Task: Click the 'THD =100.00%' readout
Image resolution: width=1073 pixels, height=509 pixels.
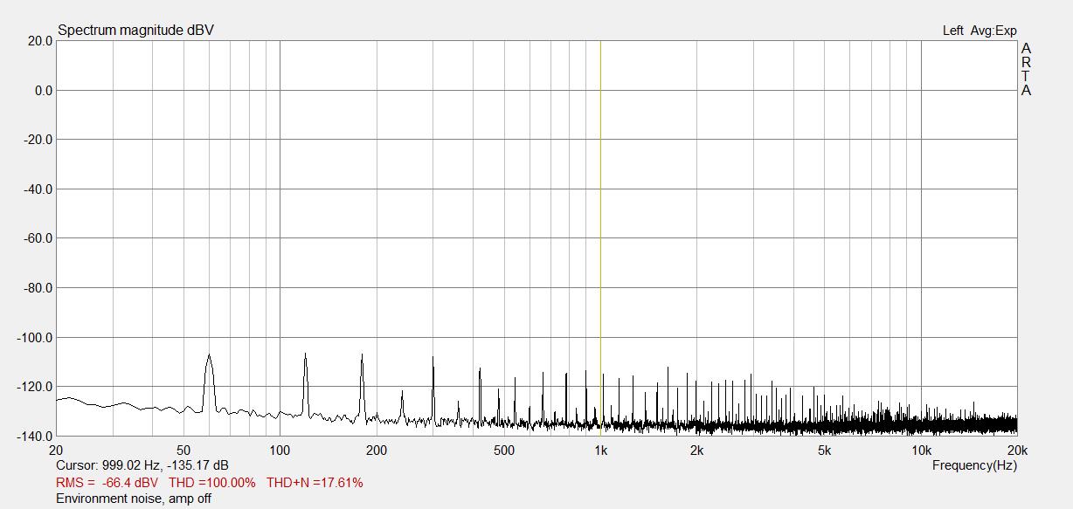Action: (x=212, y=482)
